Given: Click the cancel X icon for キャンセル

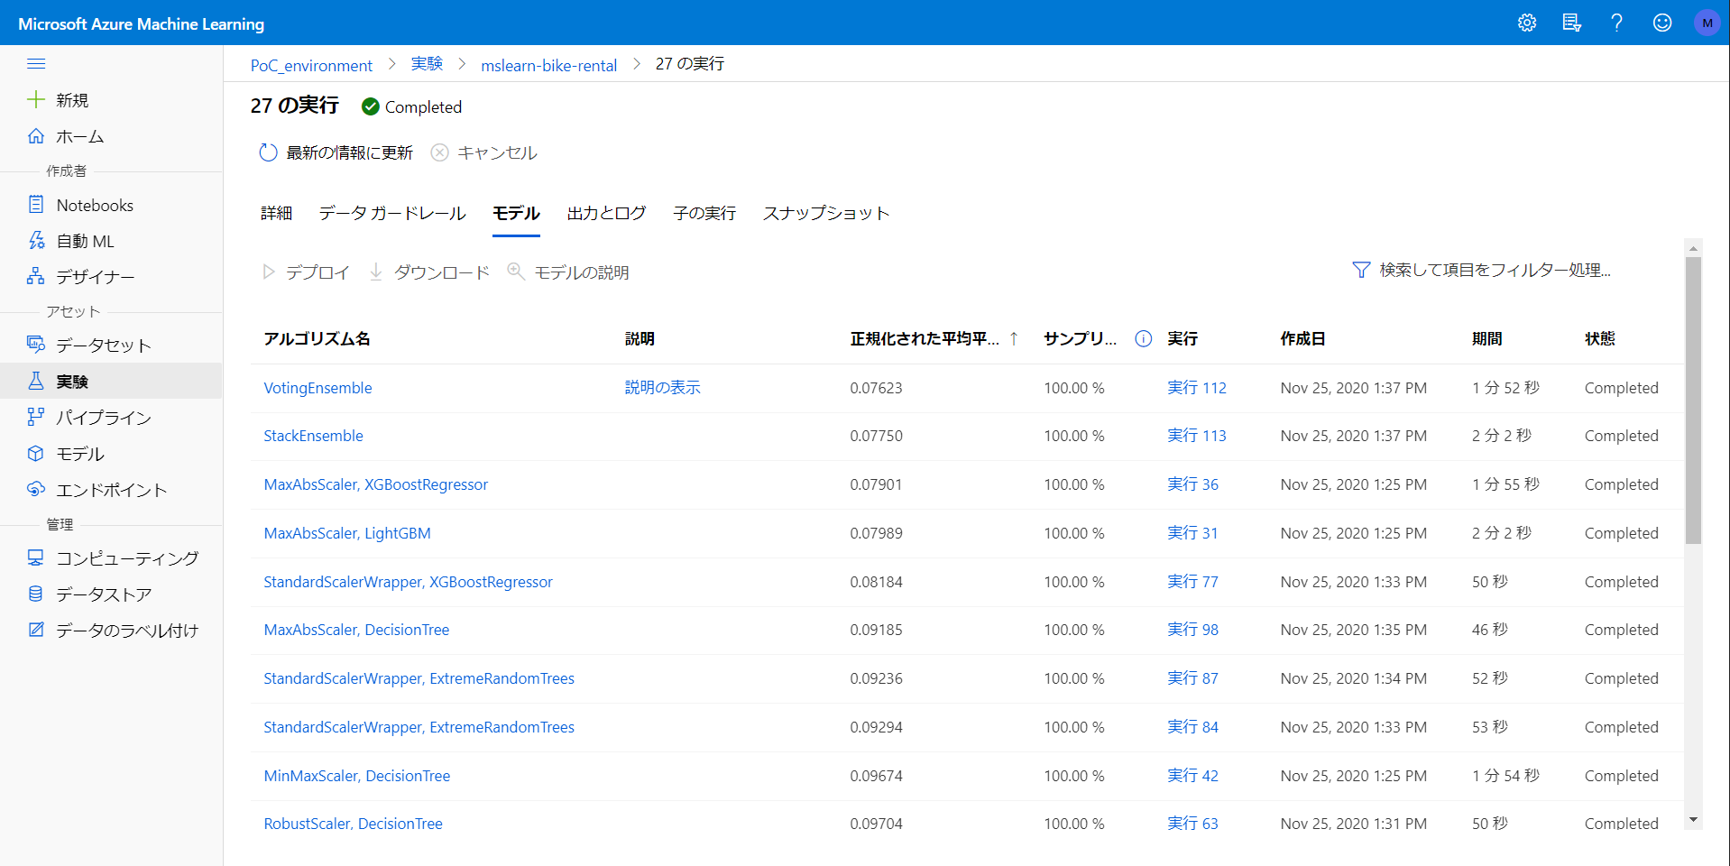Looking at the screenshot, I should (439, 152).
